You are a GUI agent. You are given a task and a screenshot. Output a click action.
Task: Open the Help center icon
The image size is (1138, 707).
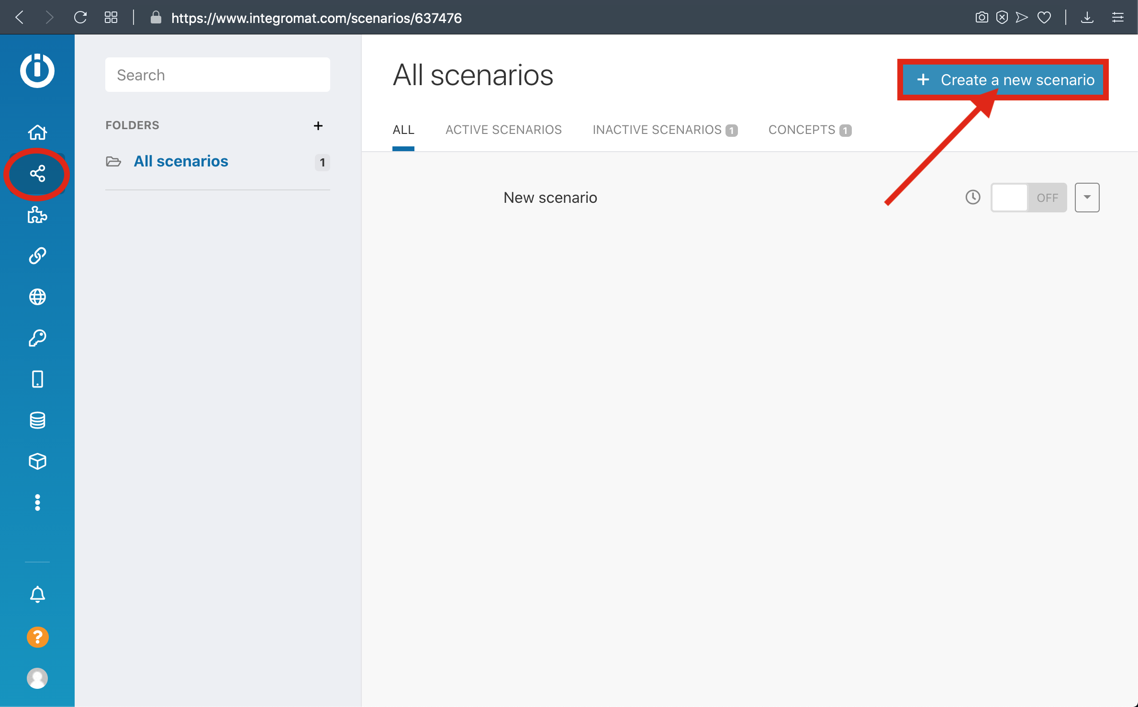(x=37, y=637)
